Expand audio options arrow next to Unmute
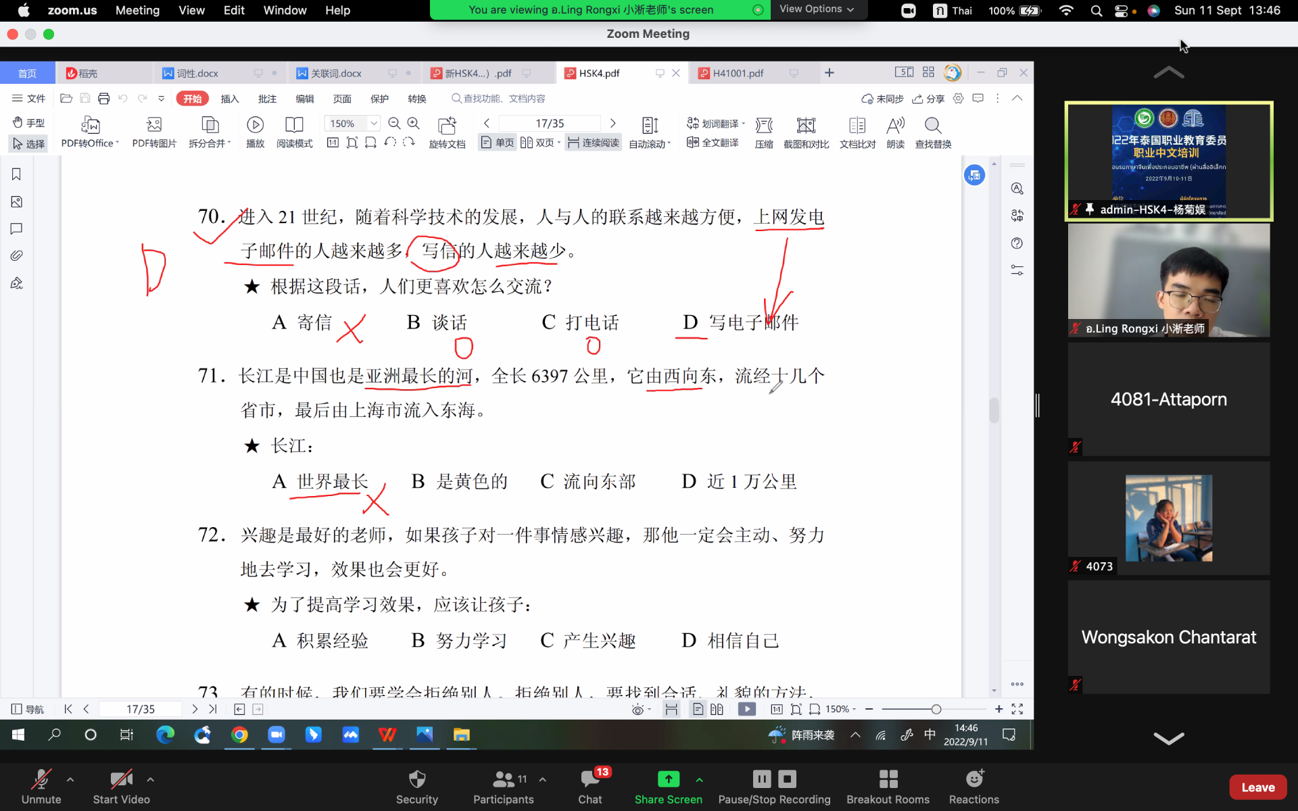The image size is (1298, 811). [70, 779]
